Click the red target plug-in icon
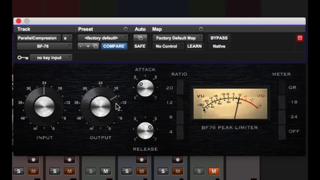Screen dimensions: 320x180 click(x=300, y=38)
